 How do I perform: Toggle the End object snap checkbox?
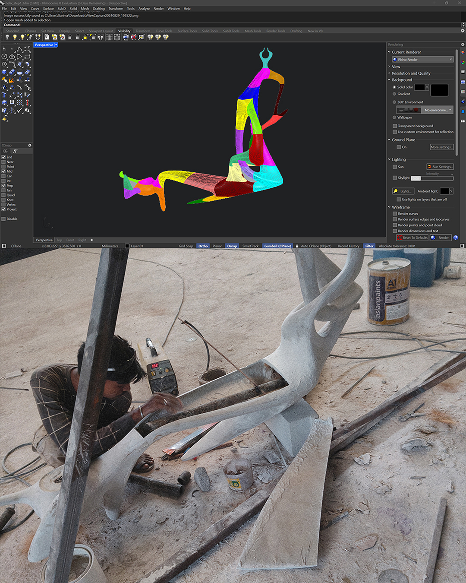tap(3, 157)
